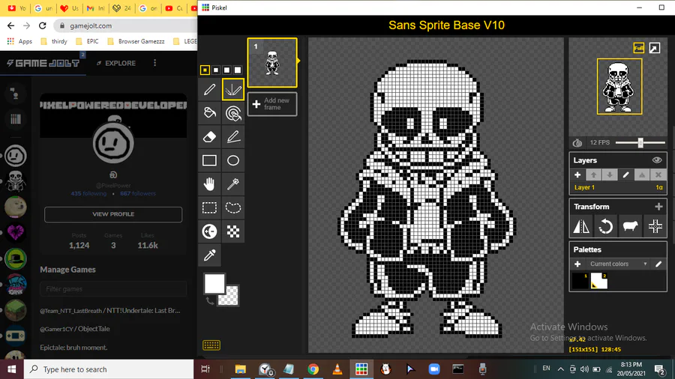Edit current palette pencil icon
The height and width of the screenshot is (379, 675).
[658, 264]
